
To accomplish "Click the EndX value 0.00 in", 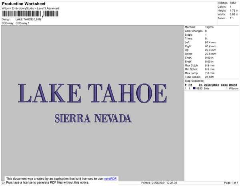I will [x=209, y=58].
